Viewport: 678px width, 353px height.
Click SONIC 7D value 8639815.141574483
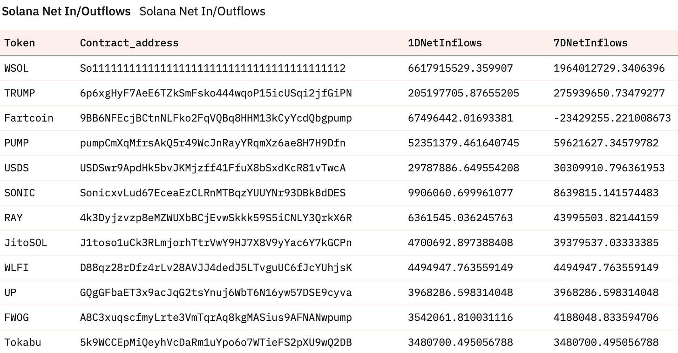tap(606, 193)
